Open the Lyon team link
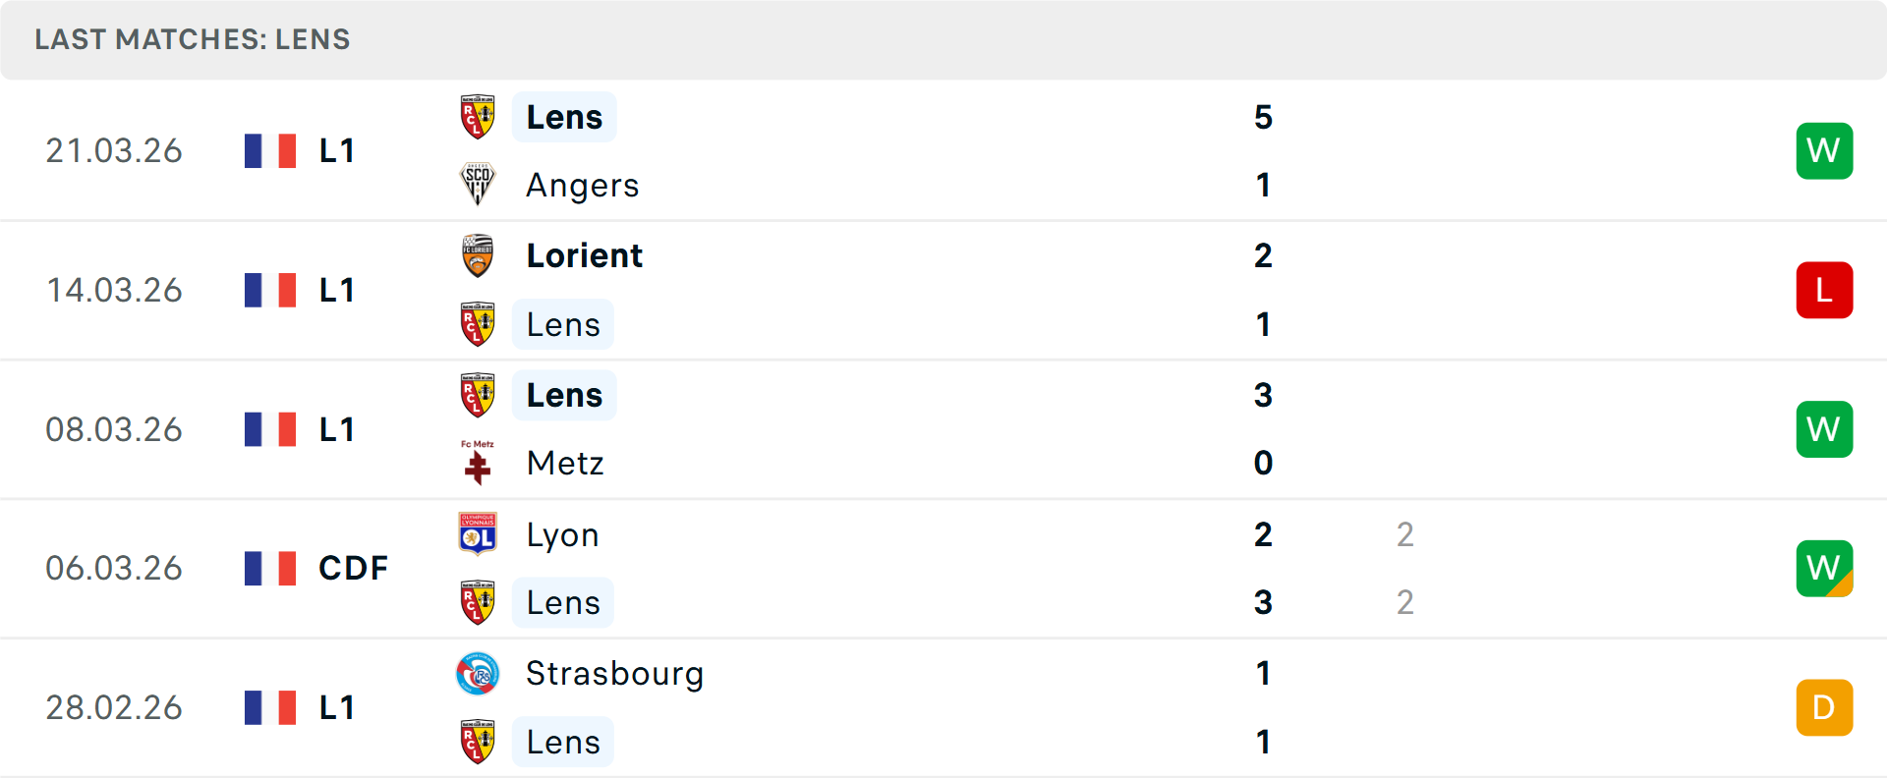 click(x=562, y=534)
